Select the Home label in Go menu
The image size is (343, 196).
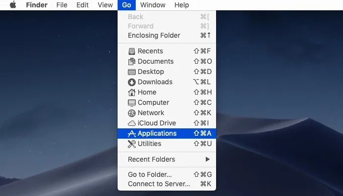tap(147, 92)
